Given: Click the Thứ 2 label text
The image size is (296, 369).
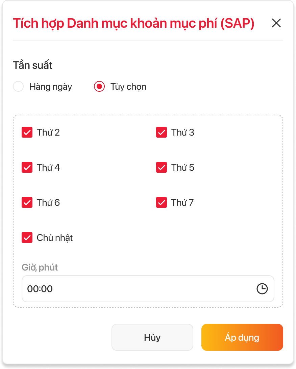Looking at the screenshot, I should point(48,133).
